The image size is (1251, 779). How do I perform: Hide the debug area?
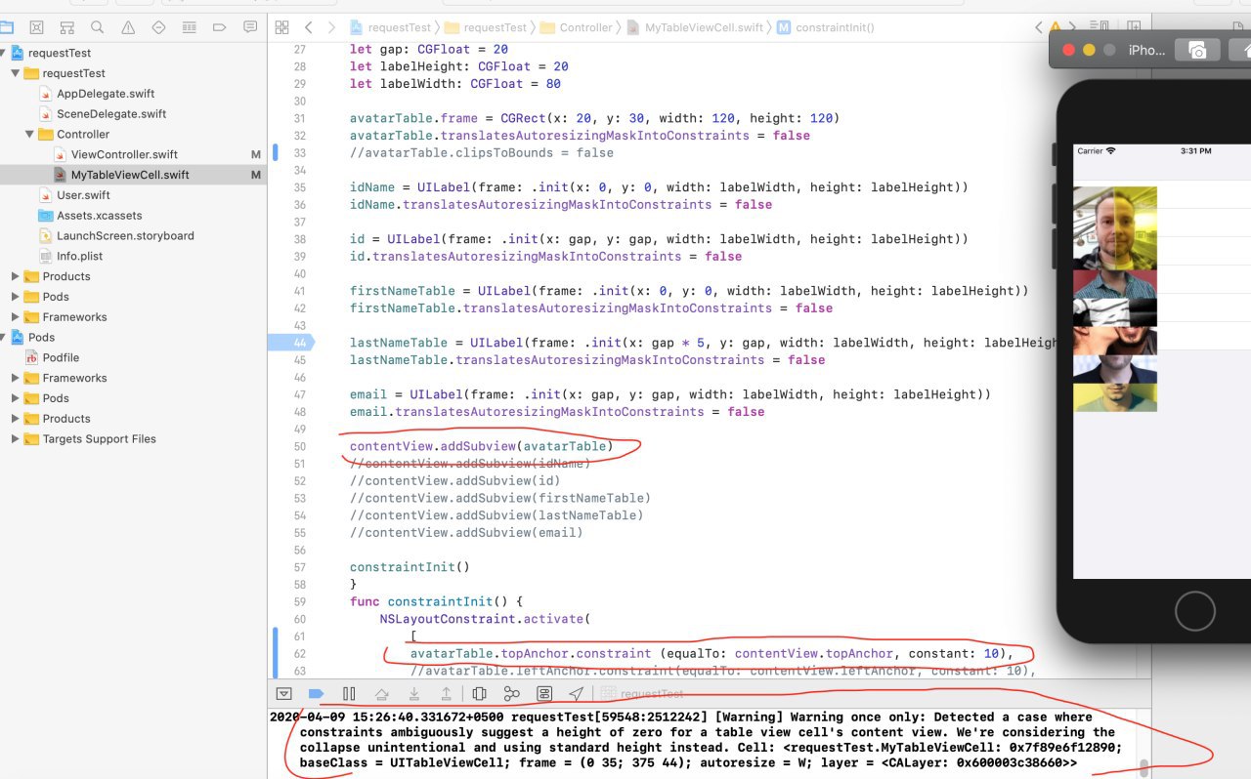coord(284,693)
